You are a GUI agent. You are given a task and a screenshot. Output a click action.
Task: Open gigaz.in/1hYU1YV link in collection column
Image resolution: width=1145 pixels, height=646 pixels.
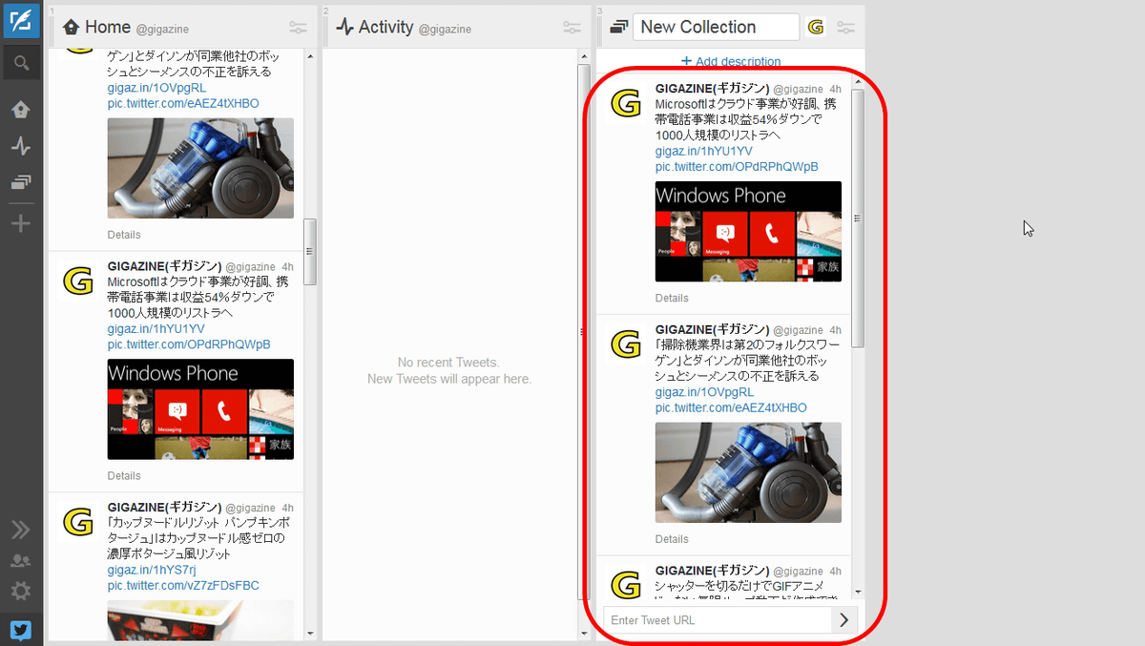[703, 151]
